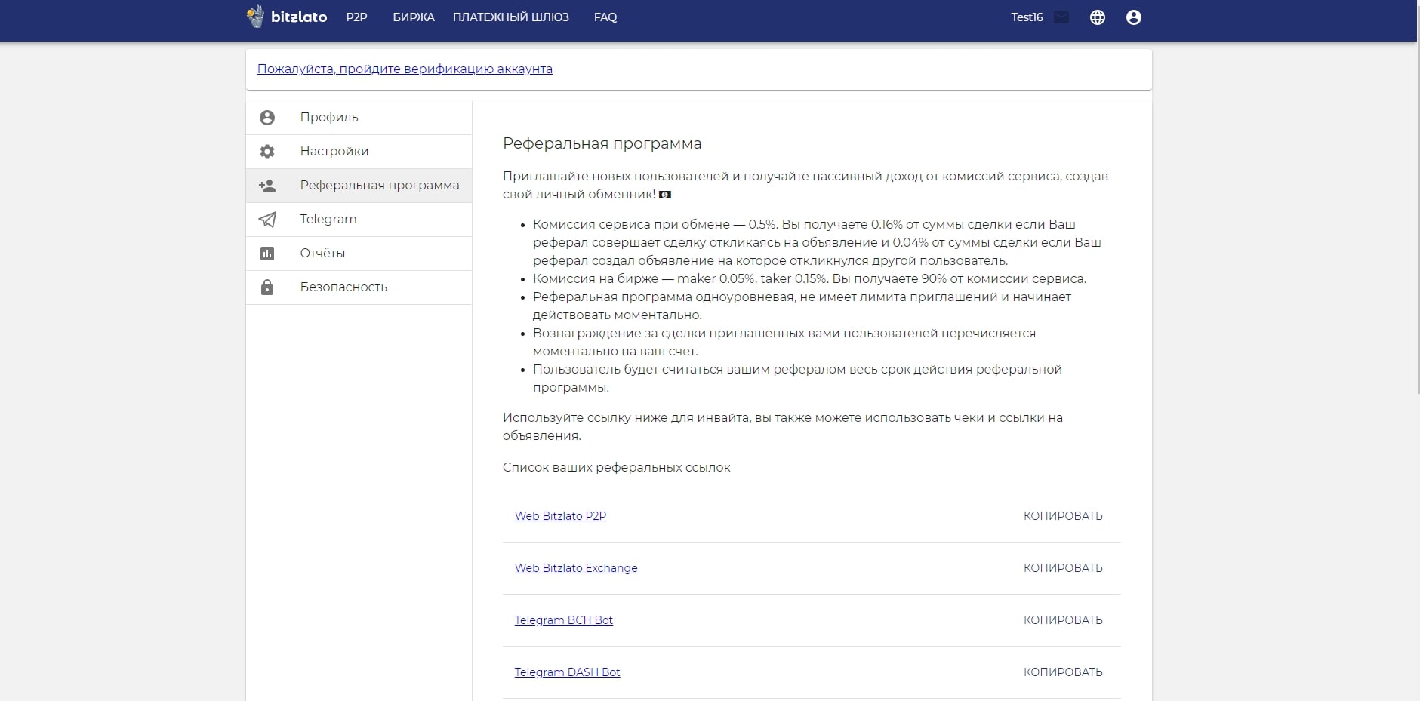
Task: Click the bitzlato logo
Action: (x=287, y=17)
